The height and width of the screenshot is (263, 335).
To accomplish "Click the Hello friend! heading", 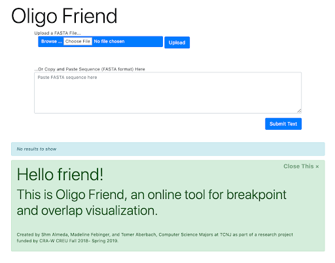I will pos(60,174).
